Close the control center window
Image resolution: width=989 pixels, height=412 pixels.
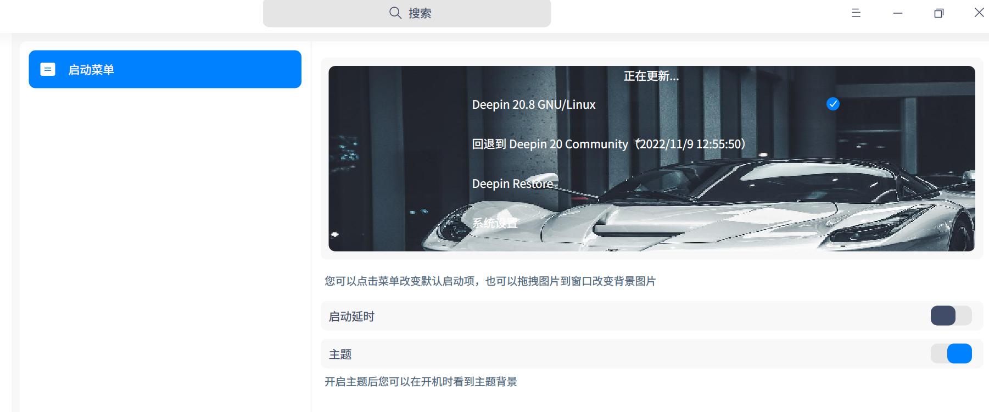(979, 13)
